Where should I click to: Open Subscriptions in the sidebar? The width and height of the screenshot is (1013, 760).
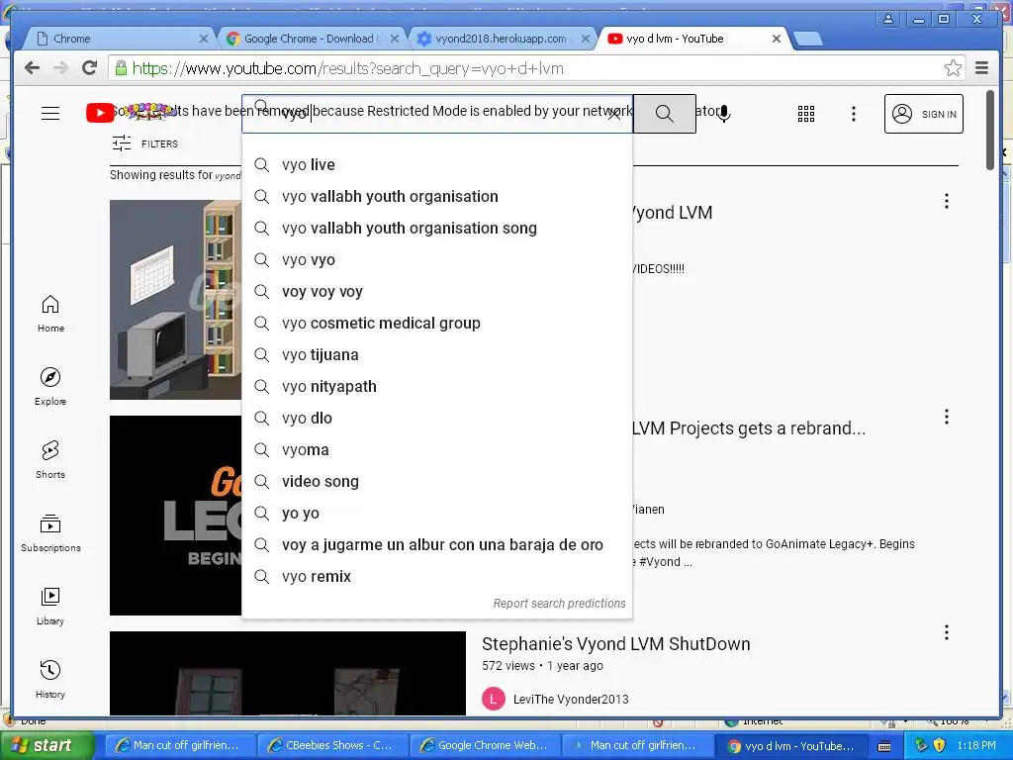click(50, 533)
